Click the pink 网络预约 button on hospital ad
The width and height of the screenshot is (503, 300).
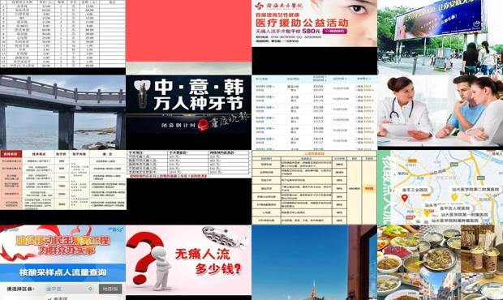pyautogui.click(x=335, y=31)
